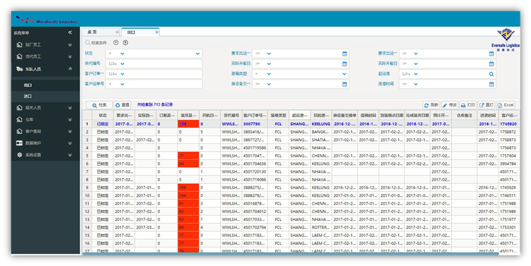This screenshot has width=531, height=266.
Task: Click the search magnifier in the 起运港 field
Action: [x=491, y=74]
